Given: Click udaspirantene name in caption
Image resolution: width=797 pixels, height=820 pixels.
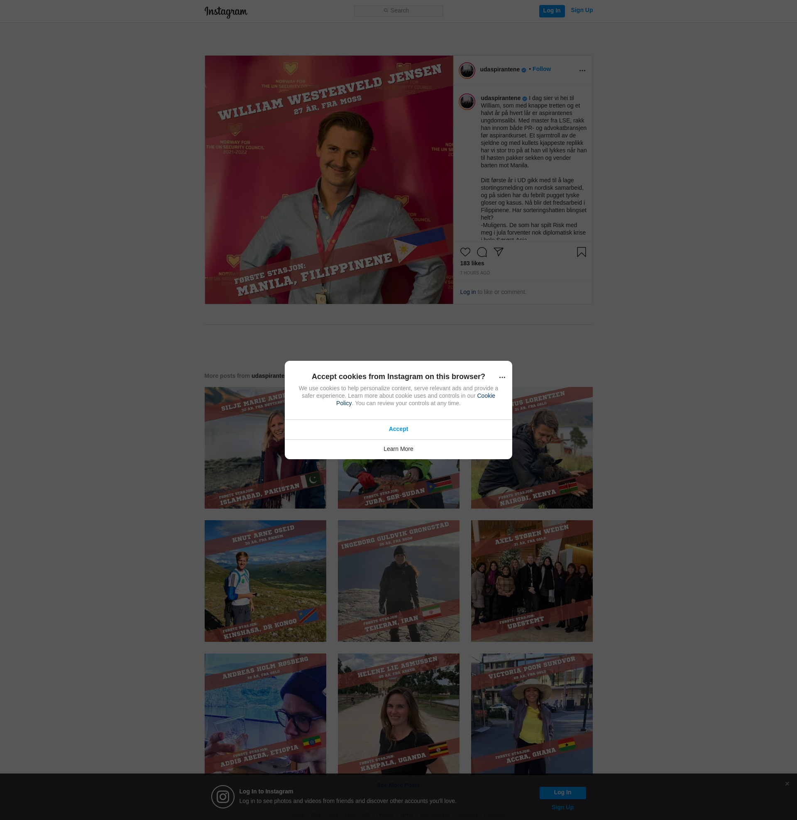Looking at the screenshot, I should pyautogui.click(x=500, y=98).
